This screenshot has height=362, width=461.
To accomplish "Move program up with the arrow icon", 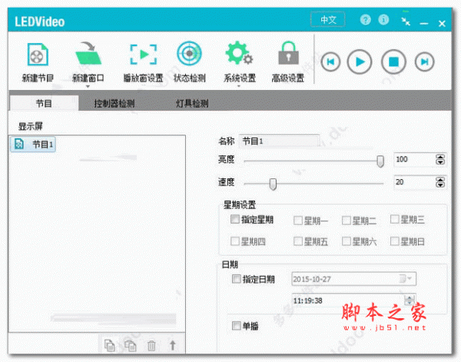I will click(173, 345).
